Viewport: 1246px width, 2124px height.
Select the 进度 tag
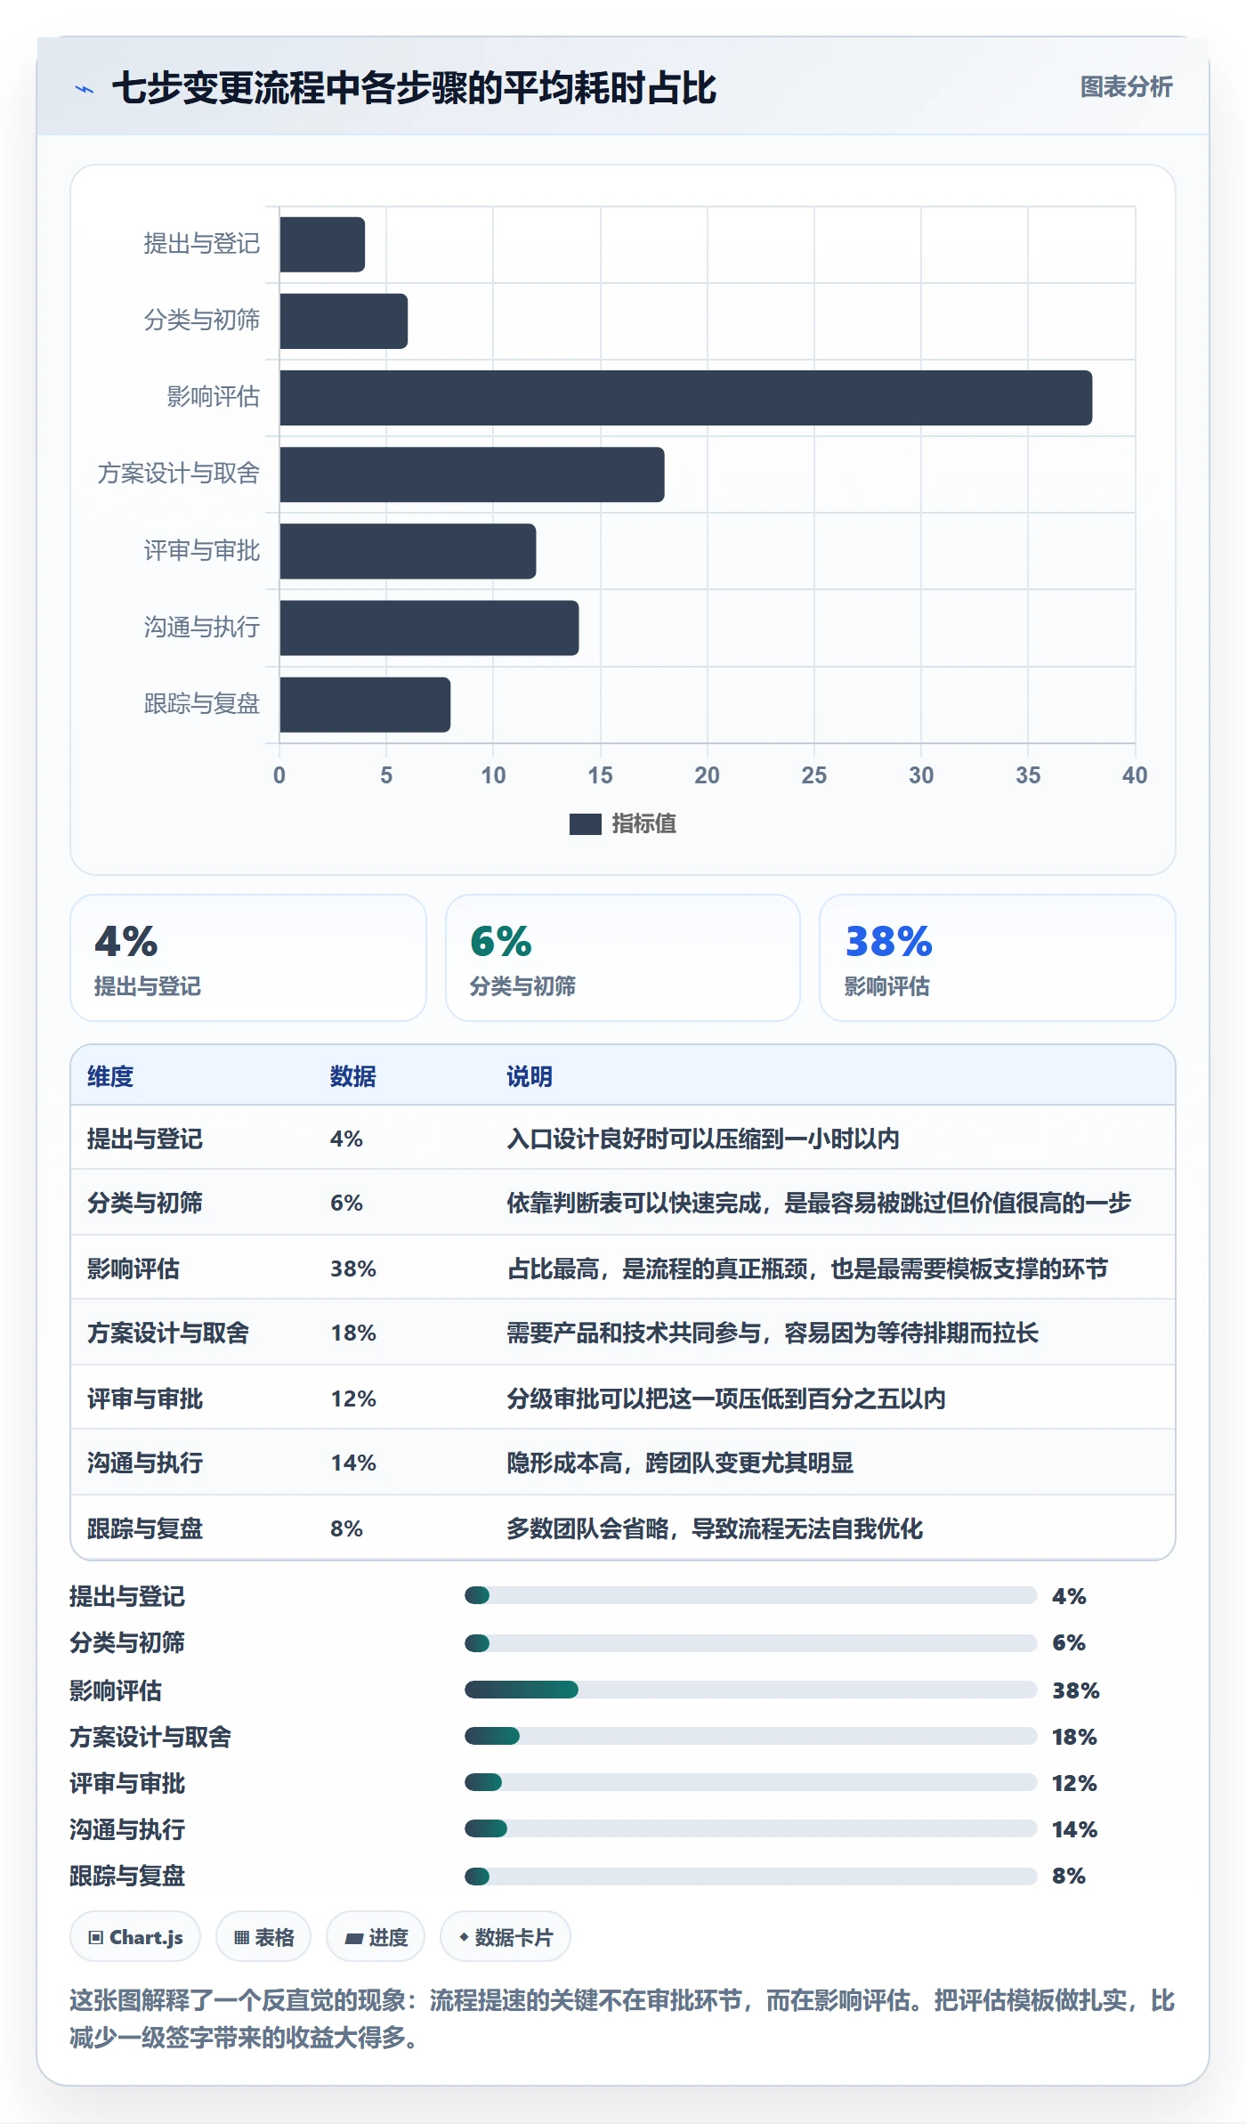(376, 1937)
